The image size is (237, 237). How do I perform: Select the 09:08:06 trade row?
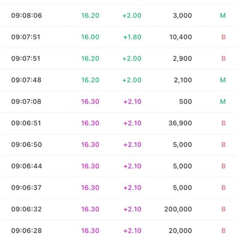pyautogui.click(x=118, y=15)
